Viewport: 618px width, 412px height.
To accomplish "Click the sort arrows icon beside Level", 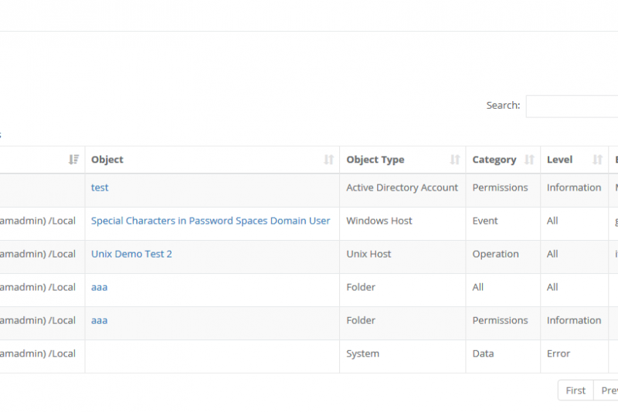I will [597, 160].
